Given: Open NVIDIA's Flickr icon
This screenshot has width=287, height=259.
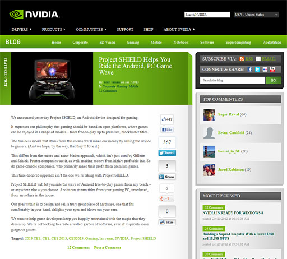Looking at the screenshot, I should (x=265, y=70).
